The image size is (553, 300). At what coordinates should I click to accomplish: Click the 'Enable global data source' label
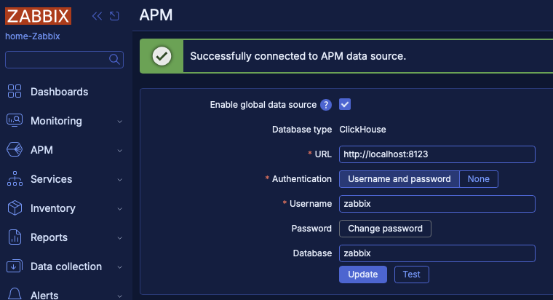263,105
